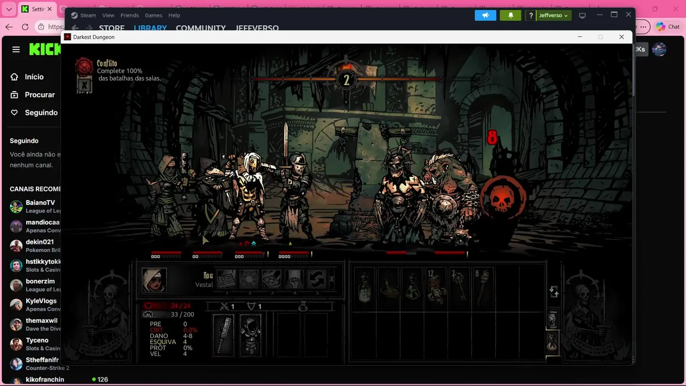Open dekin021 channel in Kick sidebar
686x386 pixels.
pos(35,246)
